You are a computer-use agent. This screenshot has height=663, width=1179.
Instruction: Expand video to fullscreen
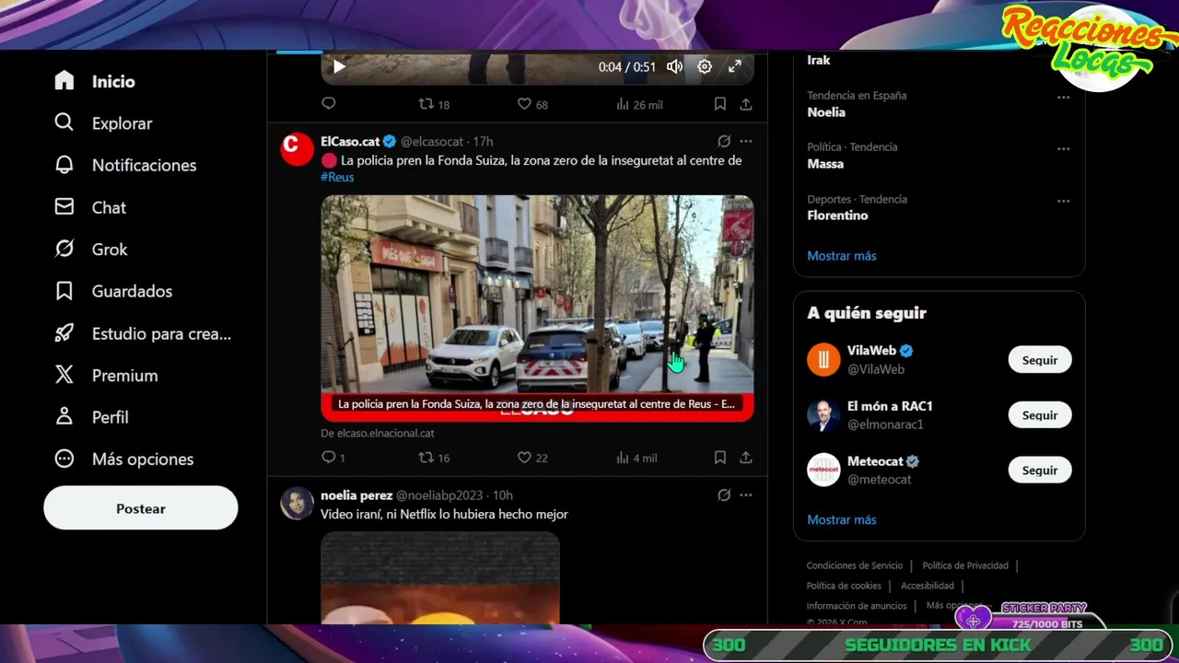[735, 66]
